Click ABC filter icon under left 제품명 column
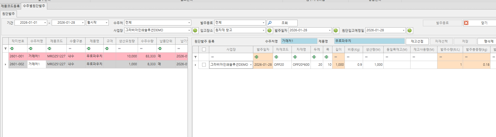This screenshot has width=496, height=137. click(89, 48)
